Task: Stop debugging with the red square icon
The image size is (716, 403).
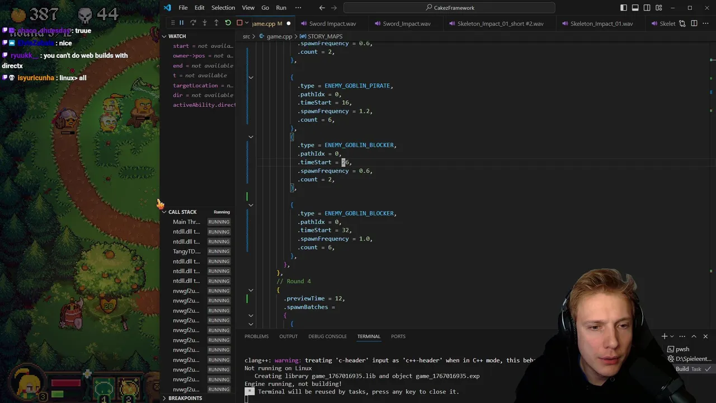Action: (x=239, y=23)
